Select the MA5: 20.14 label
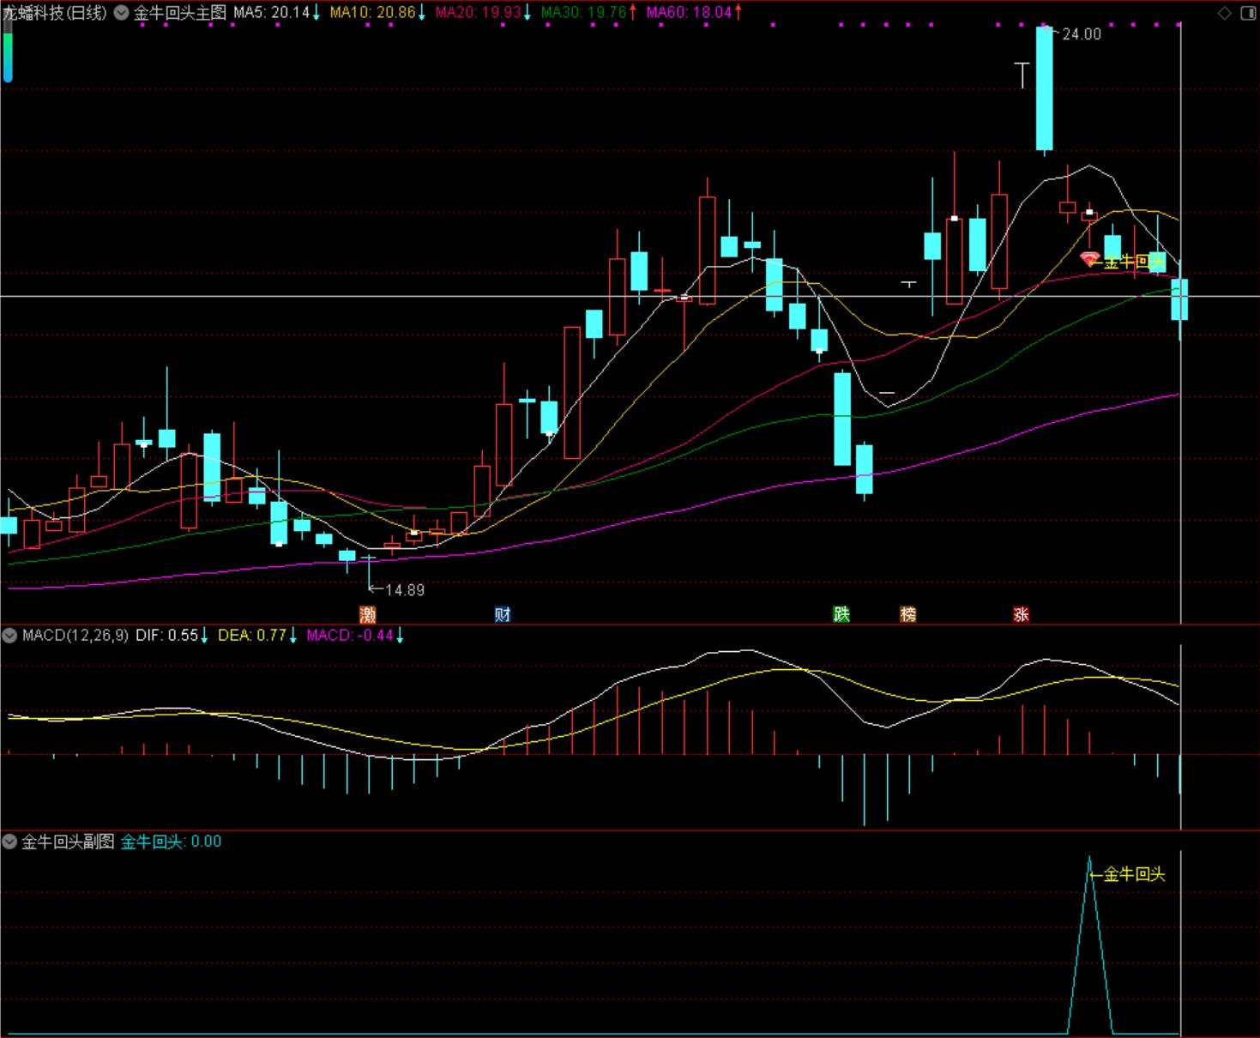Viewport: 1260px width, 1038px height. click(x=272, y=13)
